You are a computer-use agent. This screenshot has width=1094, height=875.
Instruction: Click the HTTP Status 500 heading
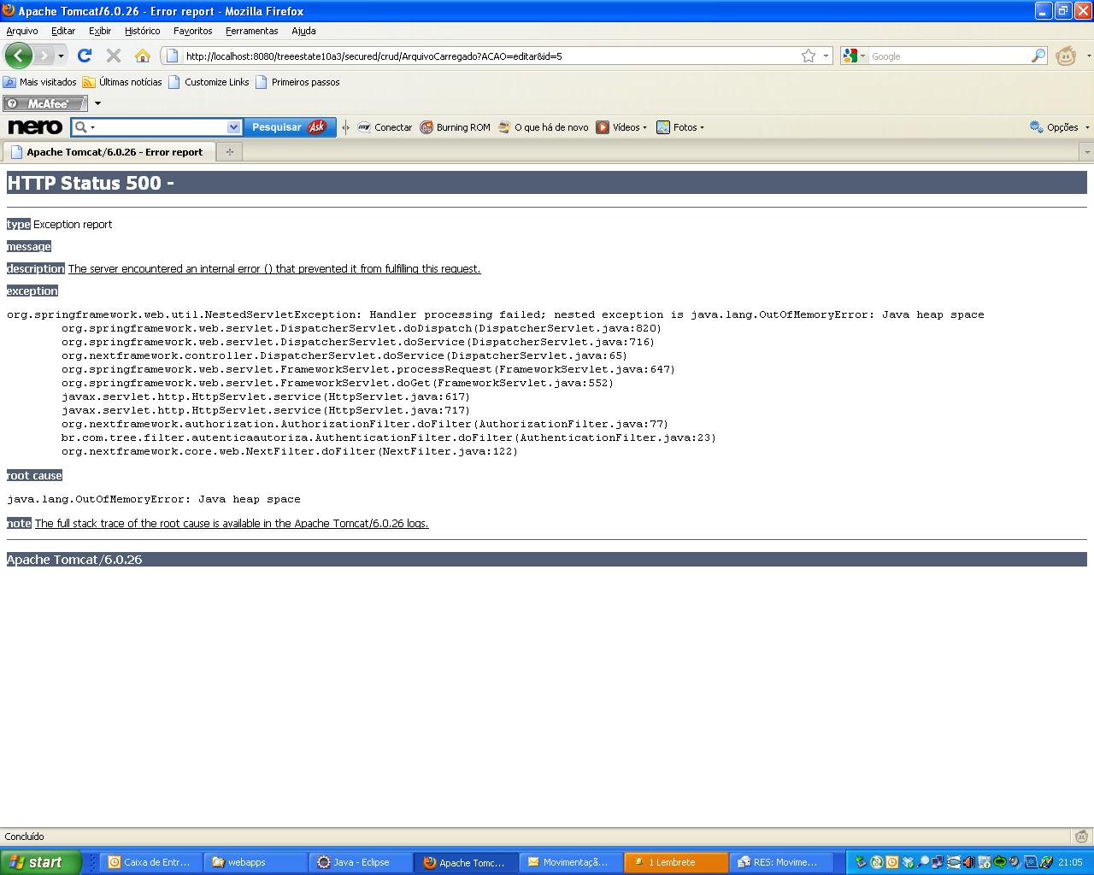pyautogui.click(x=91, y=183)
